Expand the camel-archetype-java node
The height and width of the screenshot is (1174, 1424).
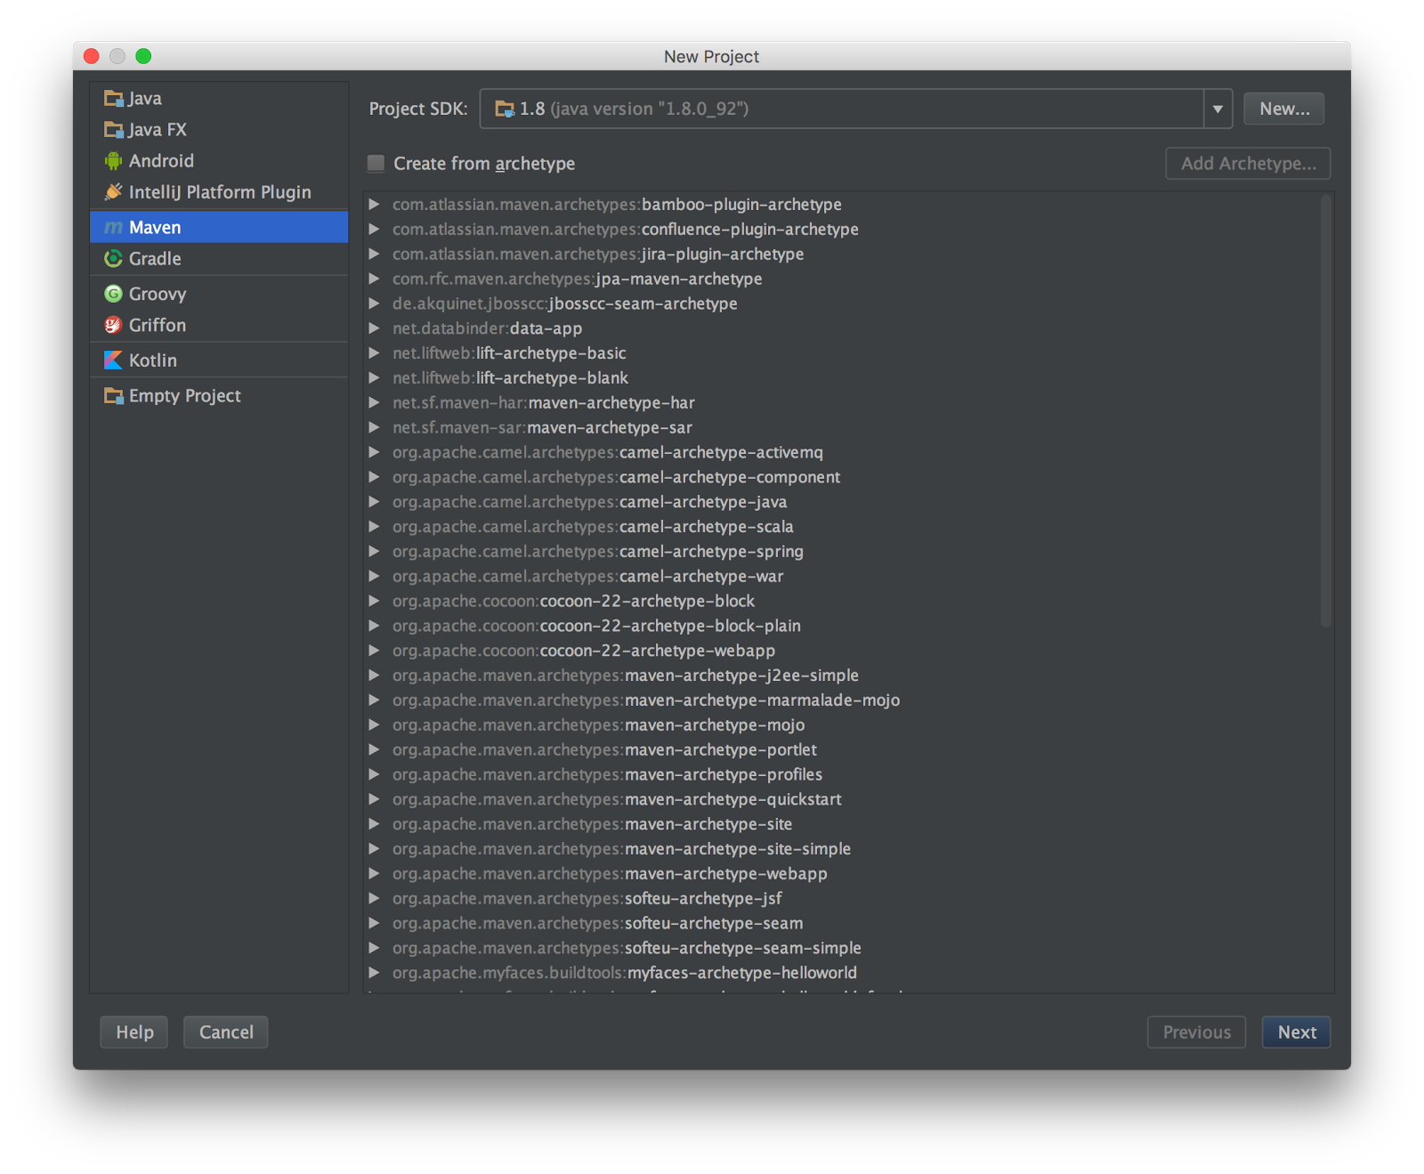[375, 502]
